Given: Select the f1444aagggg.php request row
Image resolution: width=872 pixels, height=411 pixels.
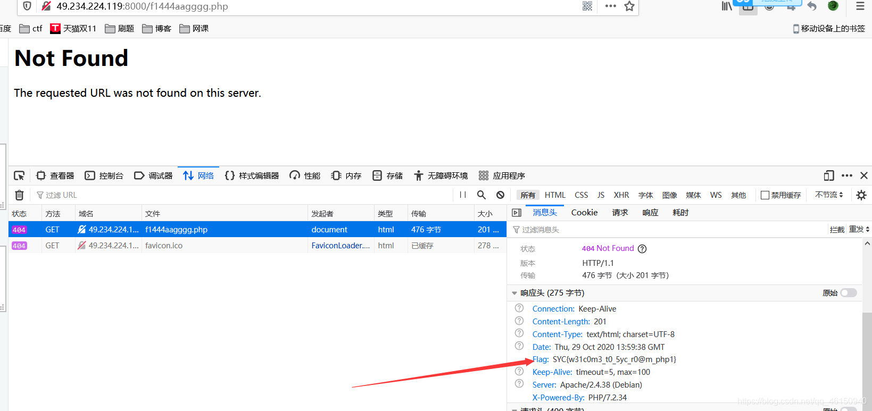Looking at the screenshot, I should [x=258, y=230].
